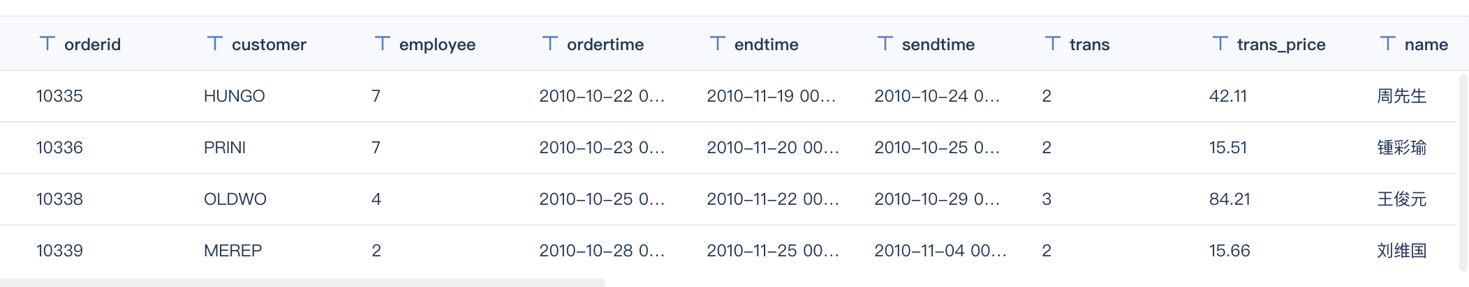Select order ID cell 10335
The width and height of the screenshot is (1469, 287).
point(59,96)
